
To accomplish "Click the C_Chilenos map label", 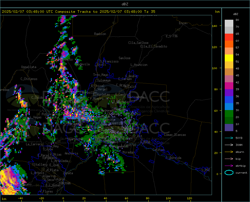I will tap(29, 79).
